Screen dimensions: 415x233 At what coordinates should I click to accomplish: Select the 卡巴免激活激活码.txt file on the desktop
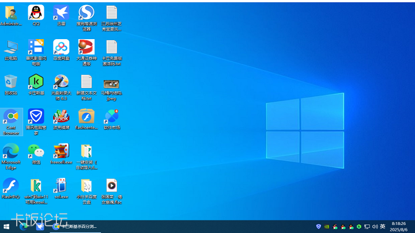[x=112, y=52]
